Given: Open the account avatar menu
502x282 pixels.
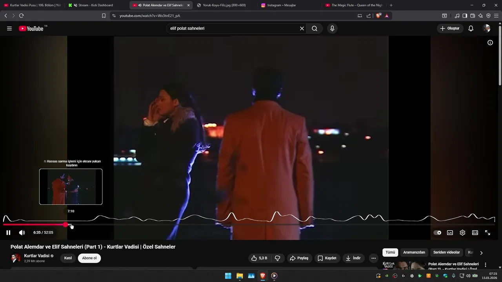Looking at the screenshot, I should point(487,29).
